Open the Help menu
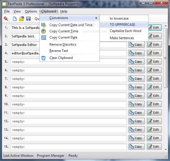Image resolution: width=170 pixels, height=161 pixels. click(64, 11)
